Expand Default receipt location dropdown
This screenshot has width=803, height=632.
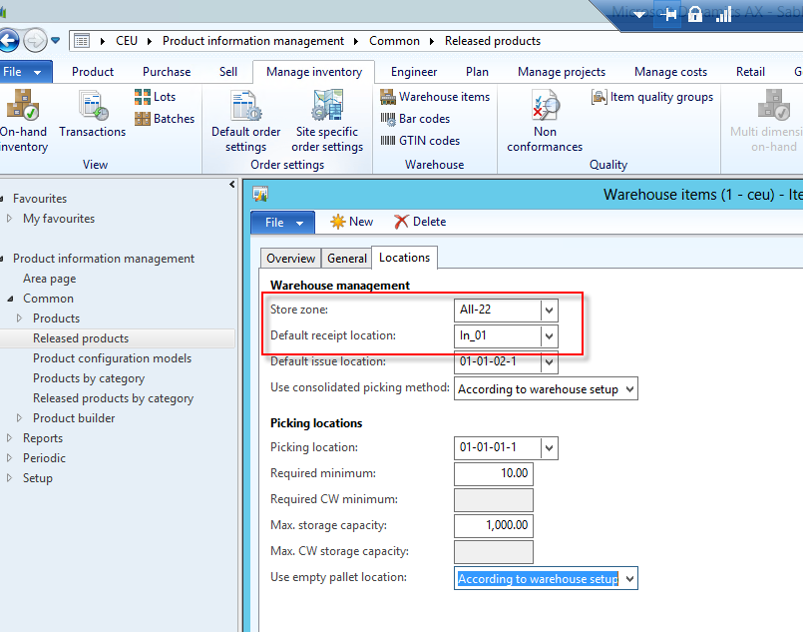pos(549,336)
